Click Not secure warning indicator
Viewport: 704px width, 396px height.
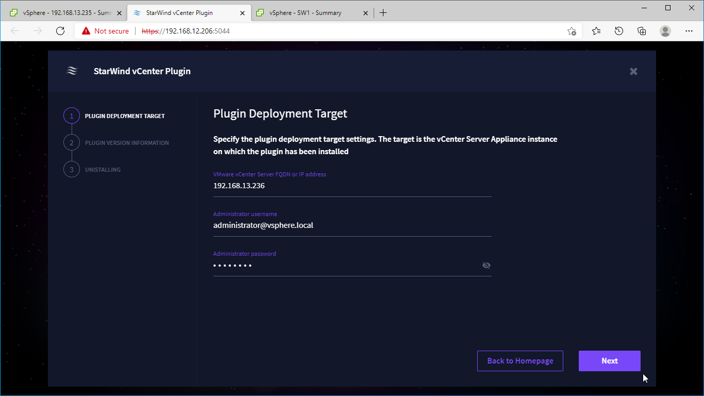[106, 31]
